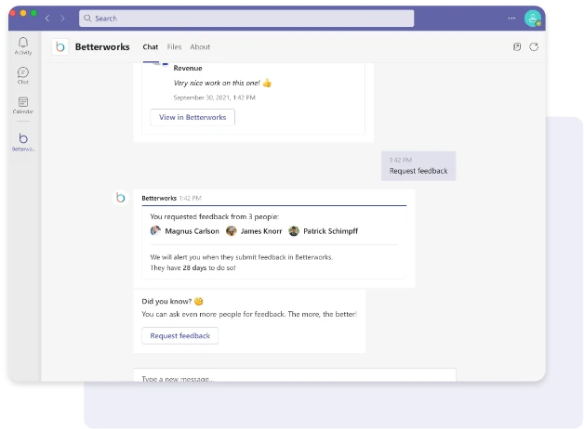
Task: Open the more options ellipsis menu
Action: point(511,18)
